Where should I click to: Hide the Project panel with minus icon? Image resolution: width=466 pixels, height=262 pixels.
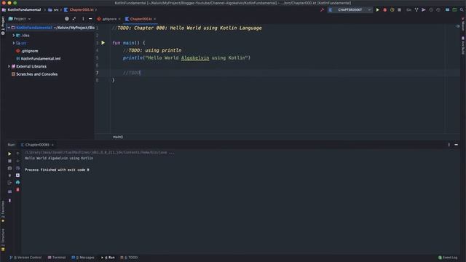(x=90, y=19)
